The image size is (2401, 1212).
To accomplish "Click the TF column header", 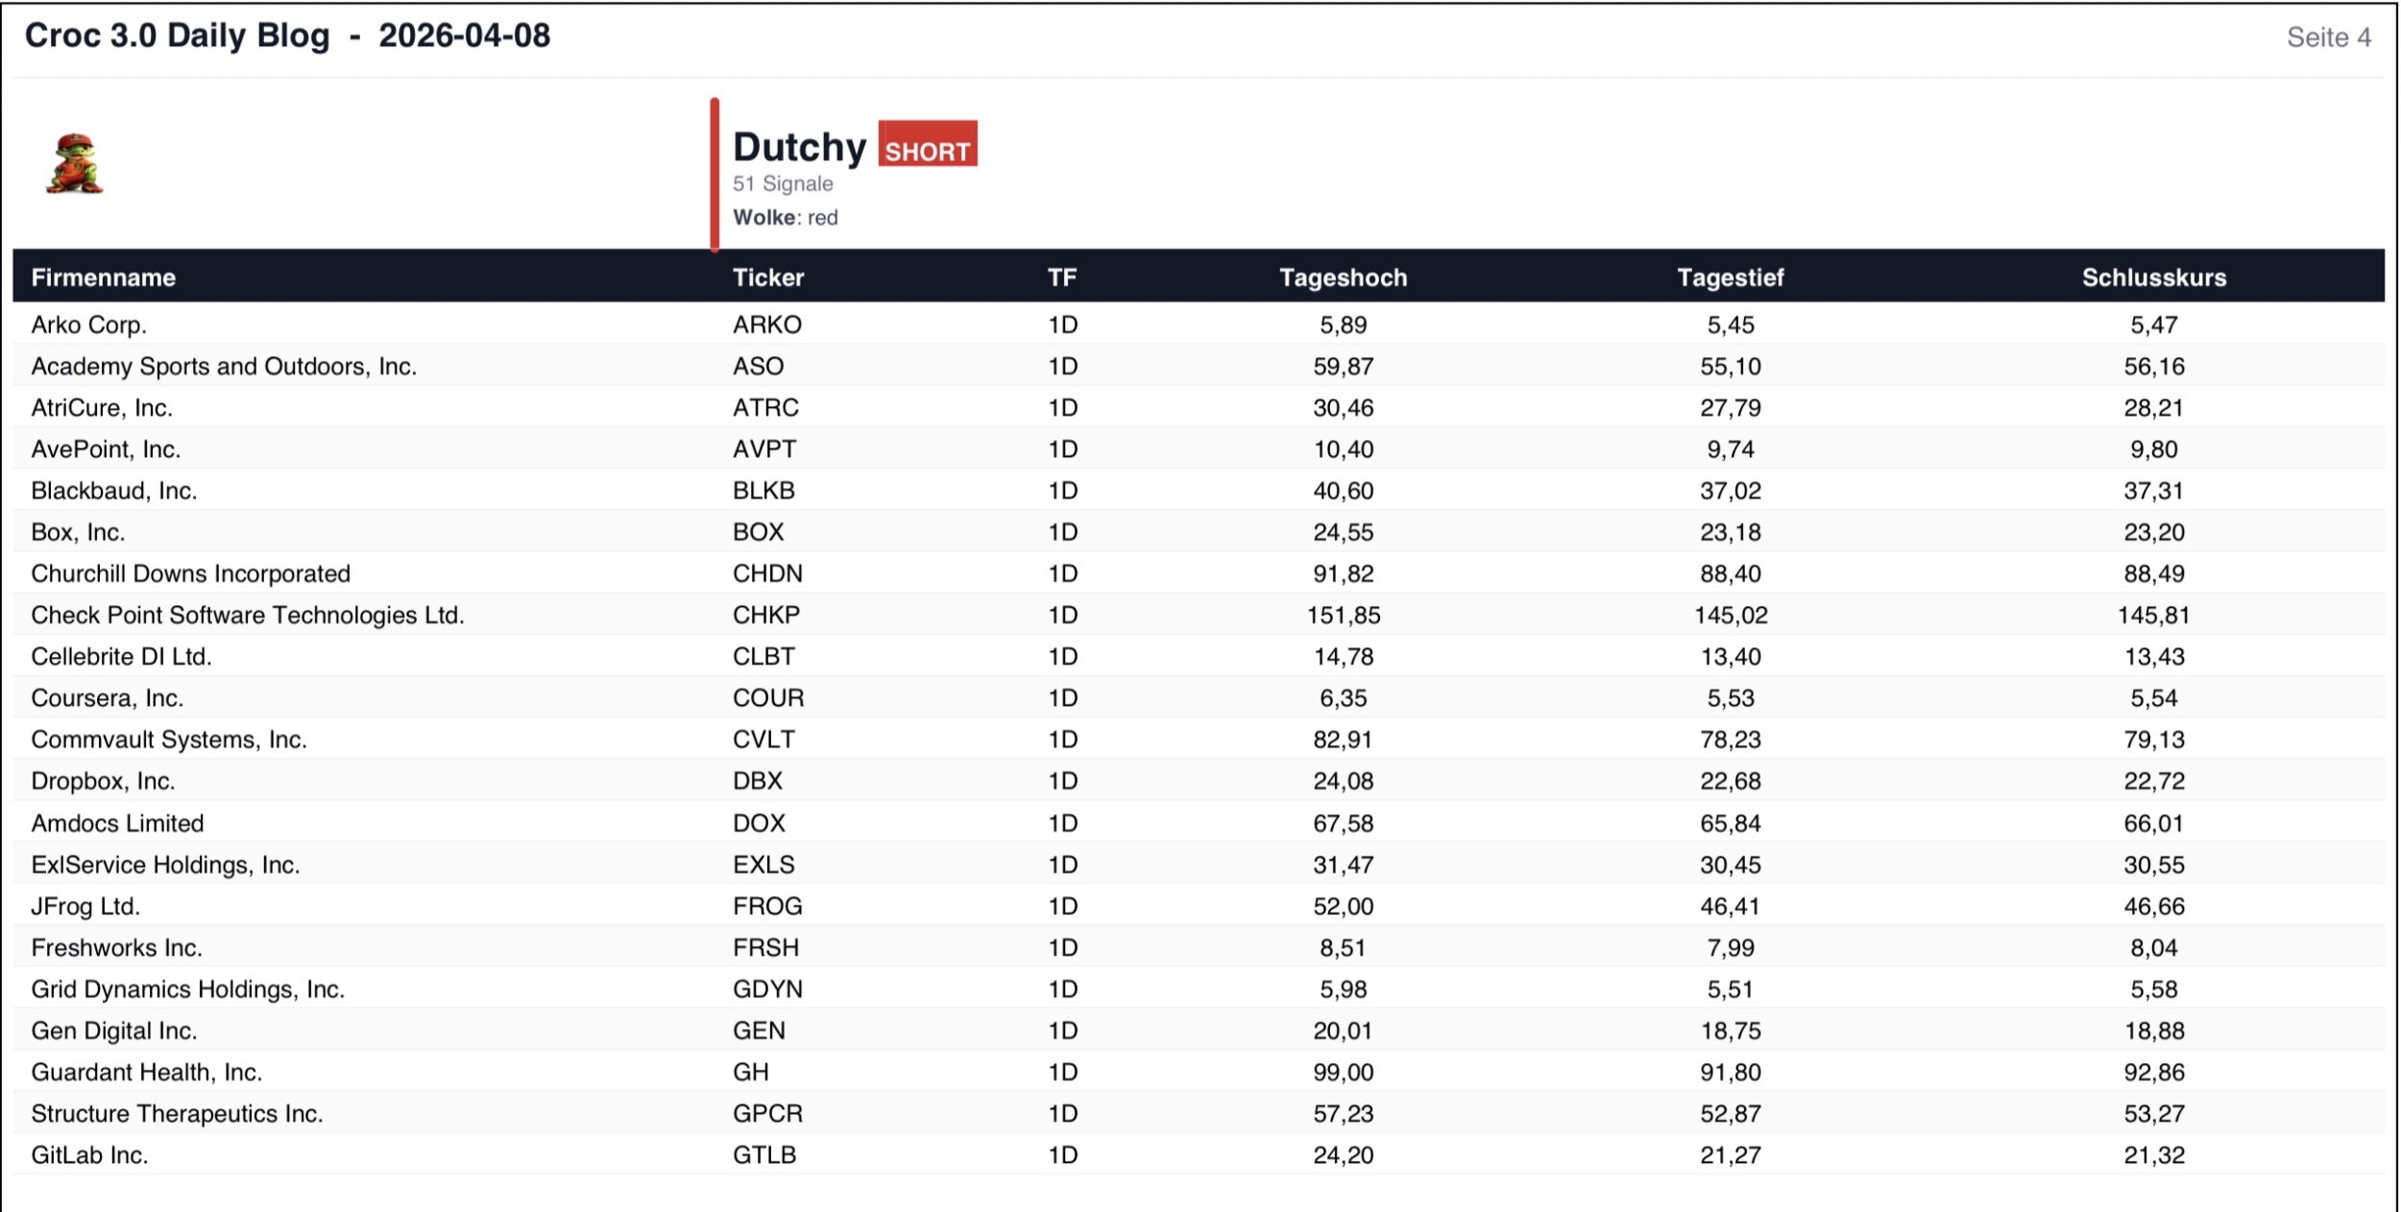I will (1061, 278).
